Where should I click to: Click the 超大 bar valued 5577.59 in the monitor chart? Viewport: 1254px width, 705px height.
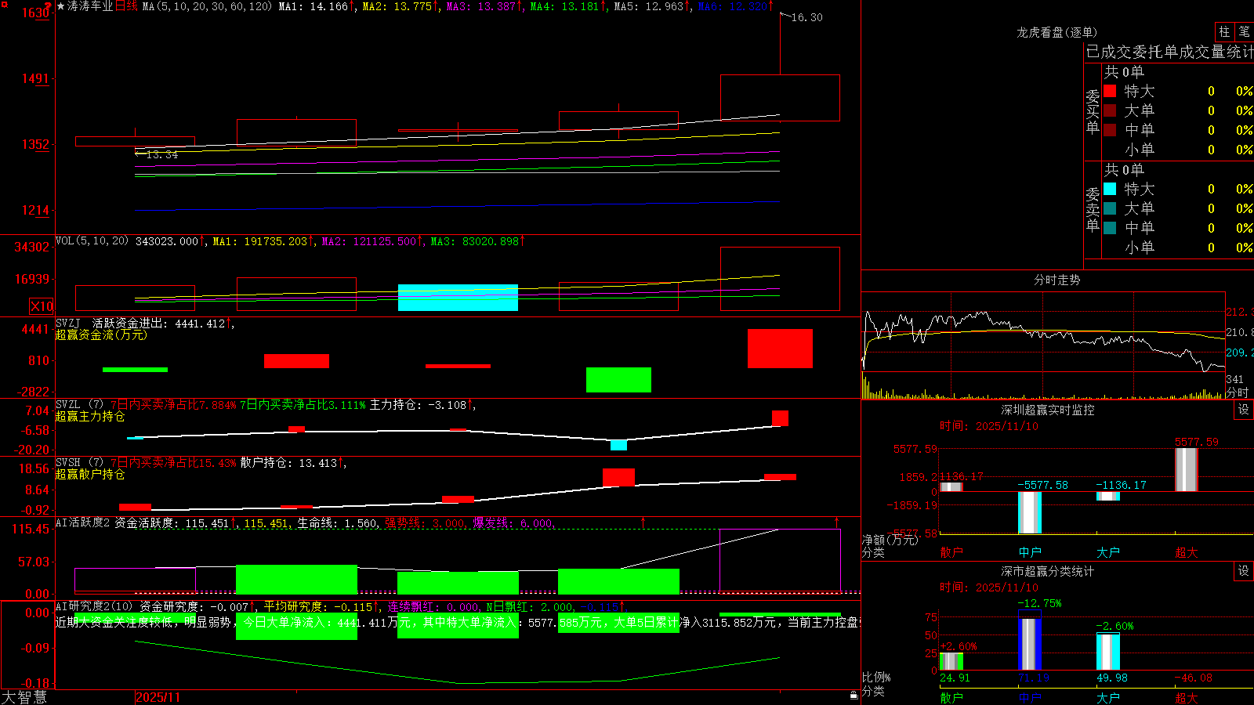pyautogui.click(x=1187, y=469)
